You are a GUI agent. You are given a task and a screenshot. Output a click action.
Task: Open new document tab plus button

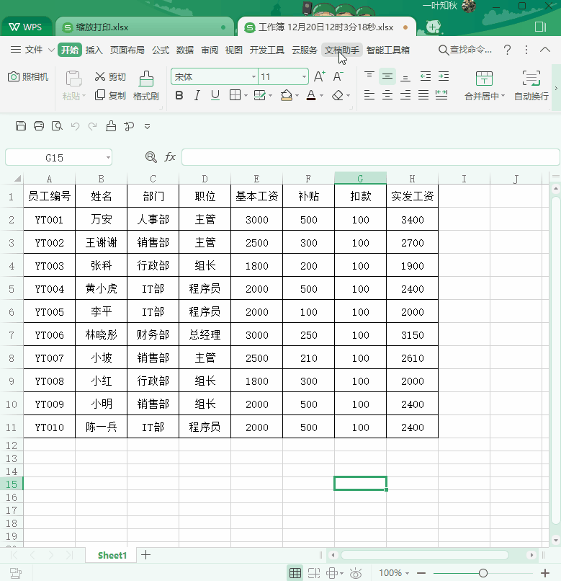pyautogui.click(x=432, y=27)
